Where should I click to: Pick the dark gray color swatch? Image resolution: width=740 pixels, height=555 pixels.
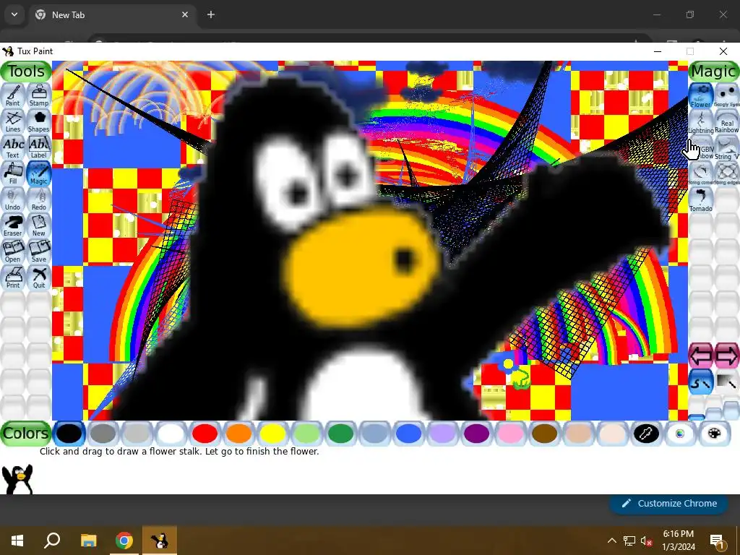point(103,434)
